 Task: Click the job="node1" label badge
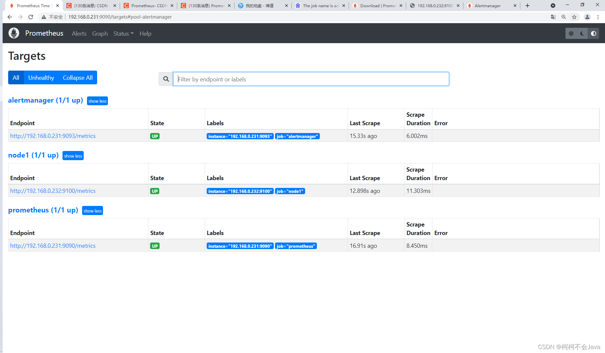click(x=290, y=191)
